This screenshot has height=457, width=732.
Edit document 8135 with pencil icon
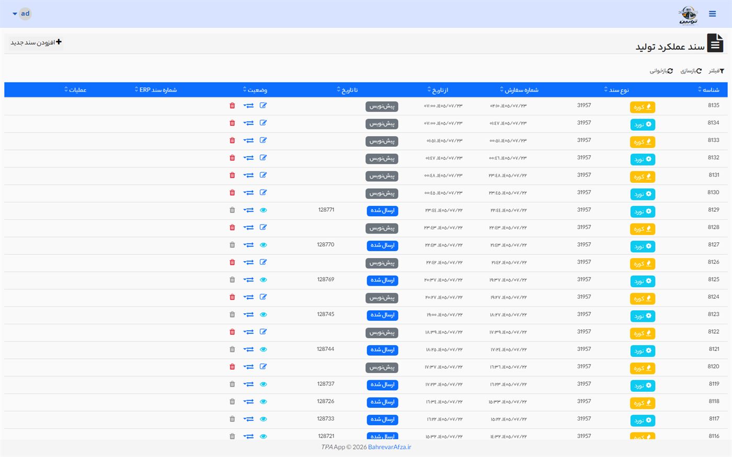(263, 106)
